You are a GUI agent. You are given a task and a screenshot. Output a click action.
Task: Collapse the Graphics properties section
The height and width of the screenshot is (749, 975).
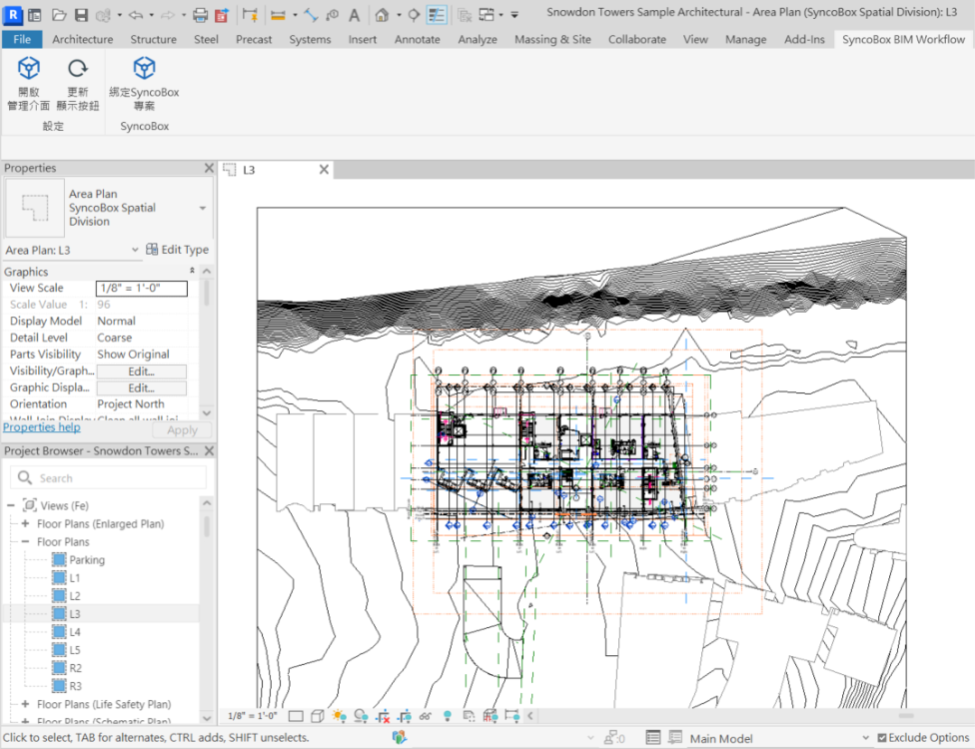pos(192,271)
